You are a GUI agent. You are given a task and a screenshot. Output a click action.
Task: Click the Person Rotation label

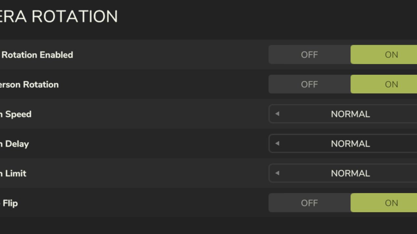pos(29,84)
